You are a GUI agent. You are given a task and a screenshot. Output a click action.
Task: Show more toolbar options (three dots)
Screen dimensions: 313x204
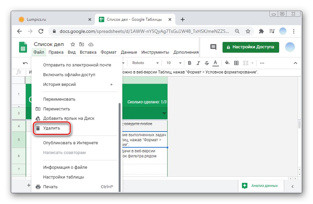coord(262,63)
